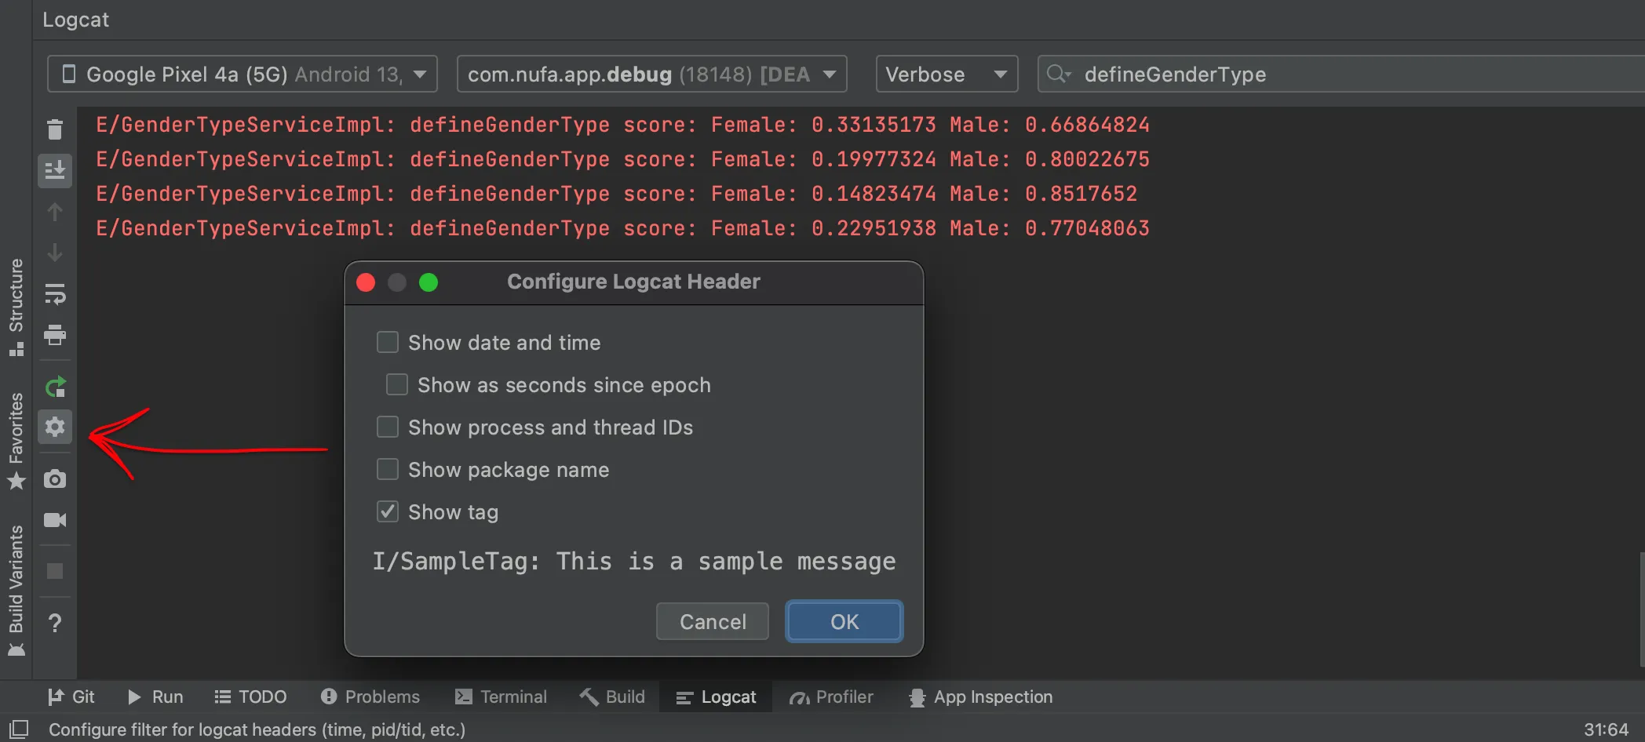
Task: Uncheck the Show tag checkbox
Action: click(388, 512)
